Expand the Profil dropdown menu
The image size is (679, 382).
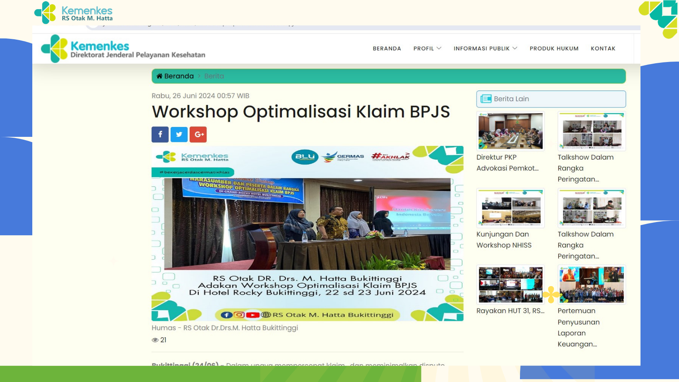click(427, 48)
